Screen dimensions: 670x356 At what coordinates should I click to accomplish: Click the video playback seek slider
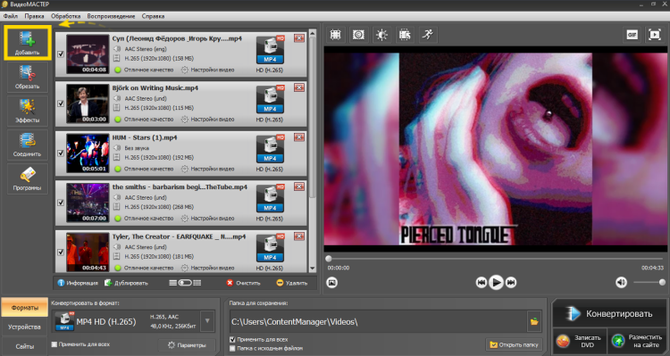pyautogui.click(x=497, y=259)
